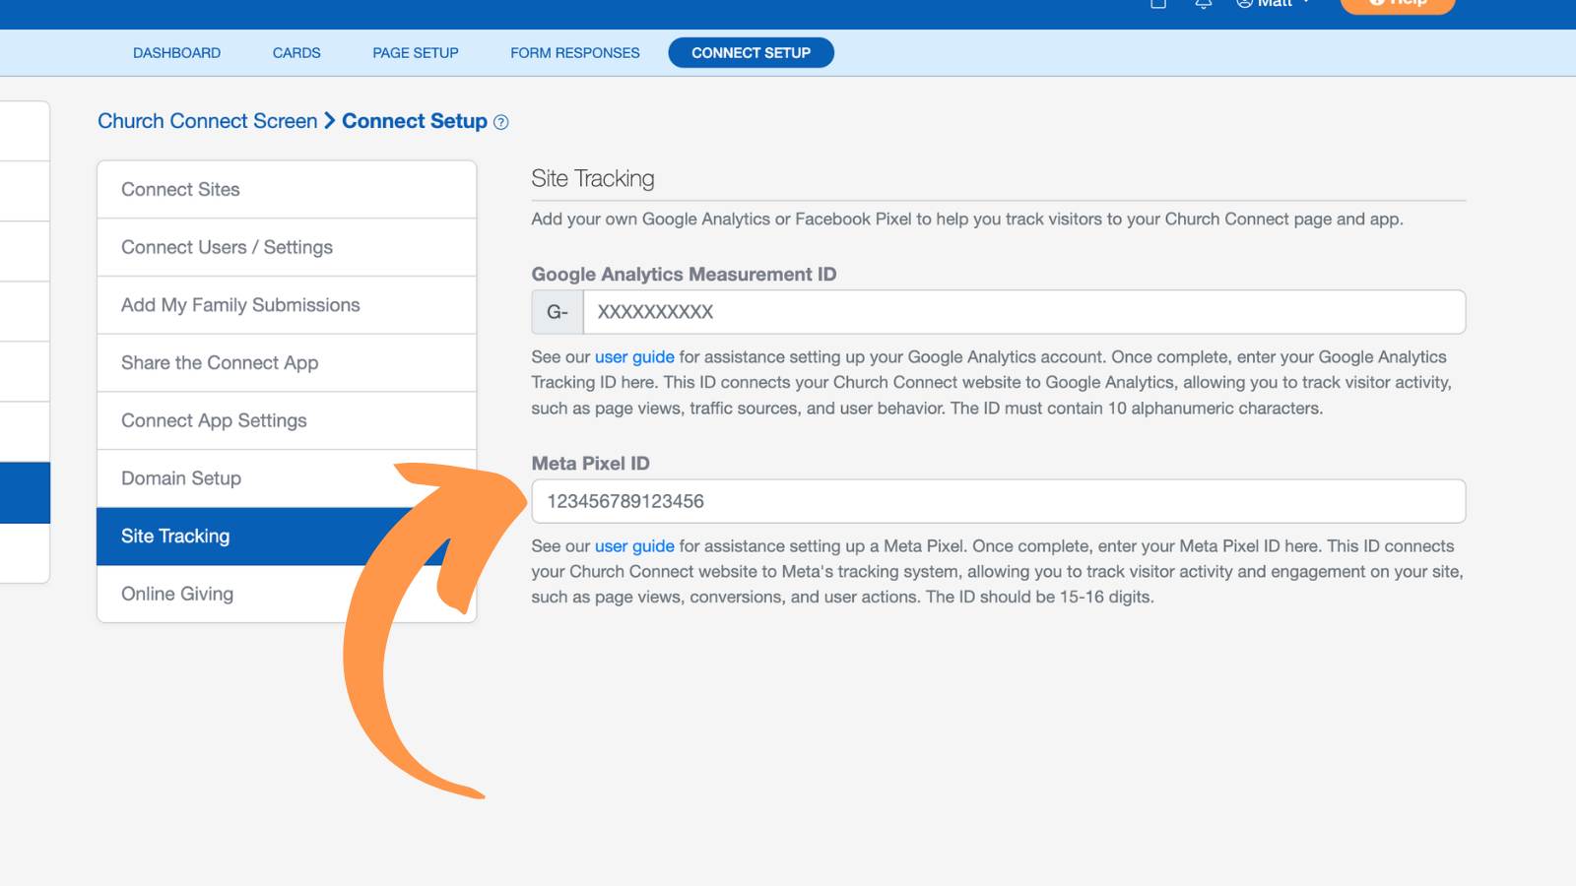Viewport: 1576px width, 886px height.
Task: Choose Share the Connect App
Action: (x=287, y=362)
